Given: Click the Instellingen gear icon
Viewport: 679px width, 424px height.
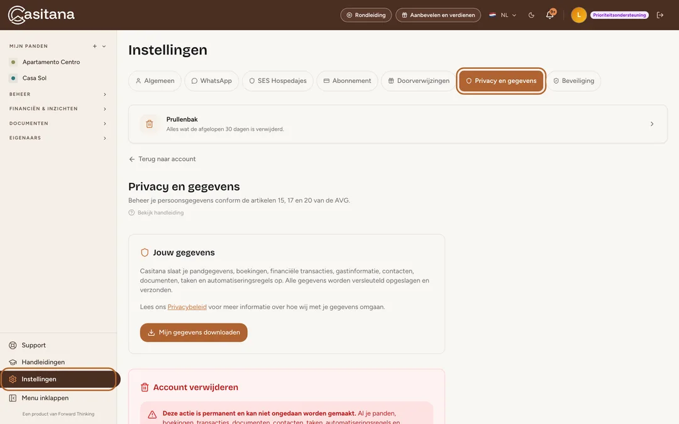Looking at the screenshot, I should [x=13, y=379].
